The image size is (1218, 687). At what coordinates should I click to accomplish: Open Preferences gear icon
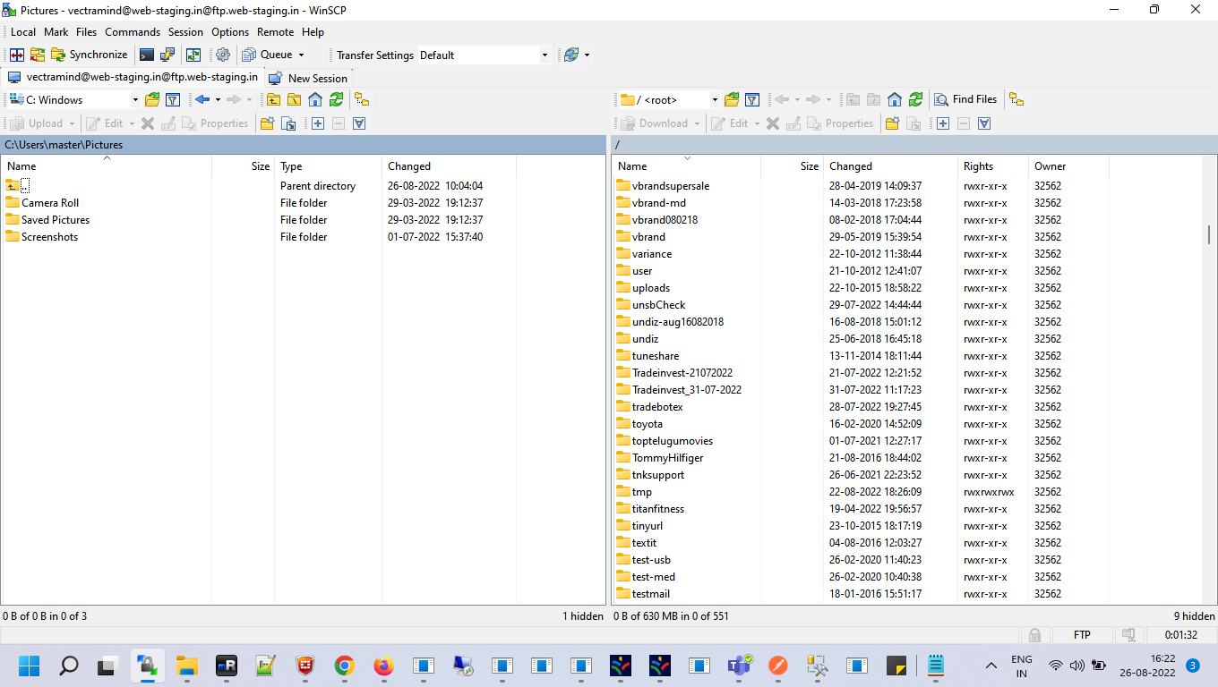click(223, 55)
